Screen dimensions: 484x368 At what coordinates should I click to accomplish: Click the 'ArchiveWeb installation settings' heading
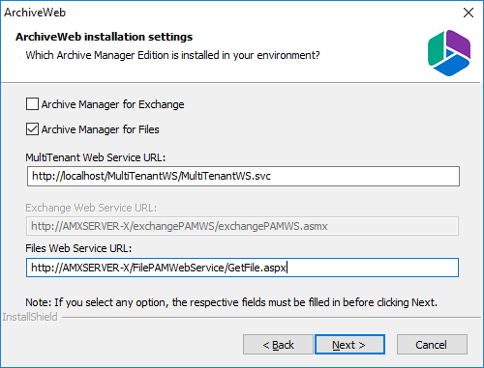[x=105, y=37]
